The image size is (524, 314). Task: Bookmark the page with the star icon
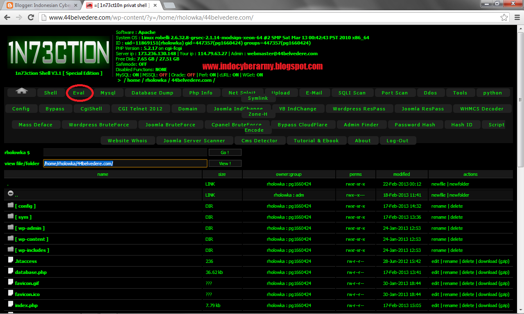pyautogui.click(x=504, y=18)
